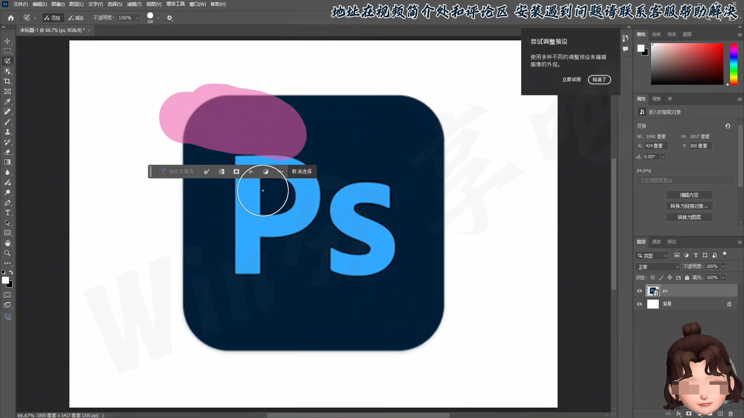Select the Rectangular Marquee tool
This screenshot has height=418, width=744.
click(7, 51)
